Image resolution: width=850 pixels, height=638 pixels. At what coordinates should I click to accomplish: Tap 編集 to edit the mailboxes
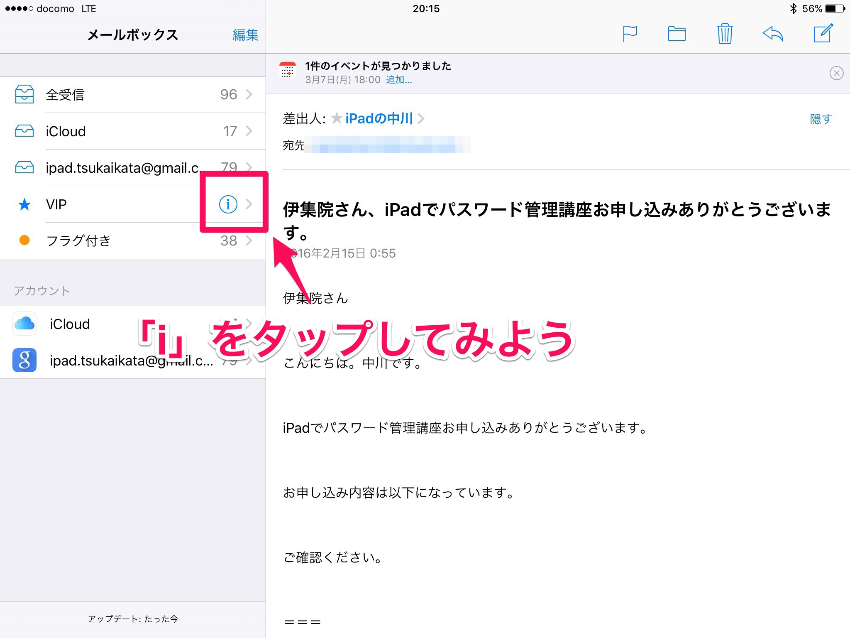(x=245, y=35)
